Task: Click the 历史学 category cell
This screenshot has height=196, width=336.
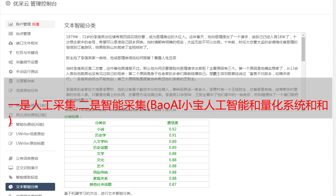Action: 101,135
